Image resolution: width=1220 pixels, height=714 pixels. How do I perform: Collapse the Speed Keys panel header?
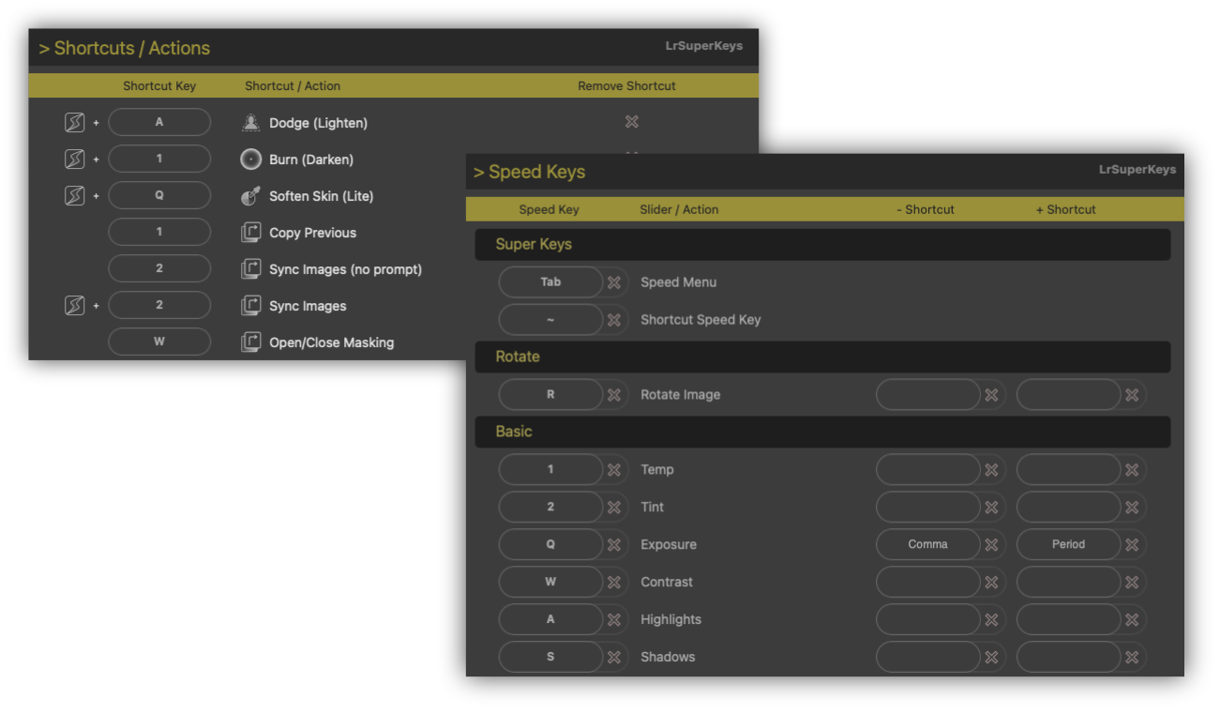click(530, 173)
